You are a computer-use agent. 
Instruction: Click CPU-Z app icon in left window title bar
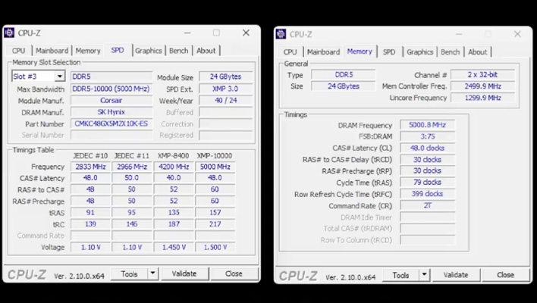[x=9, y=33]
